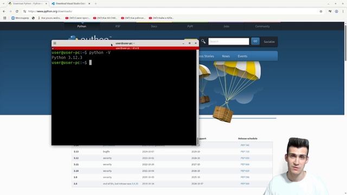Click browser back arrow button

(4, 11)
